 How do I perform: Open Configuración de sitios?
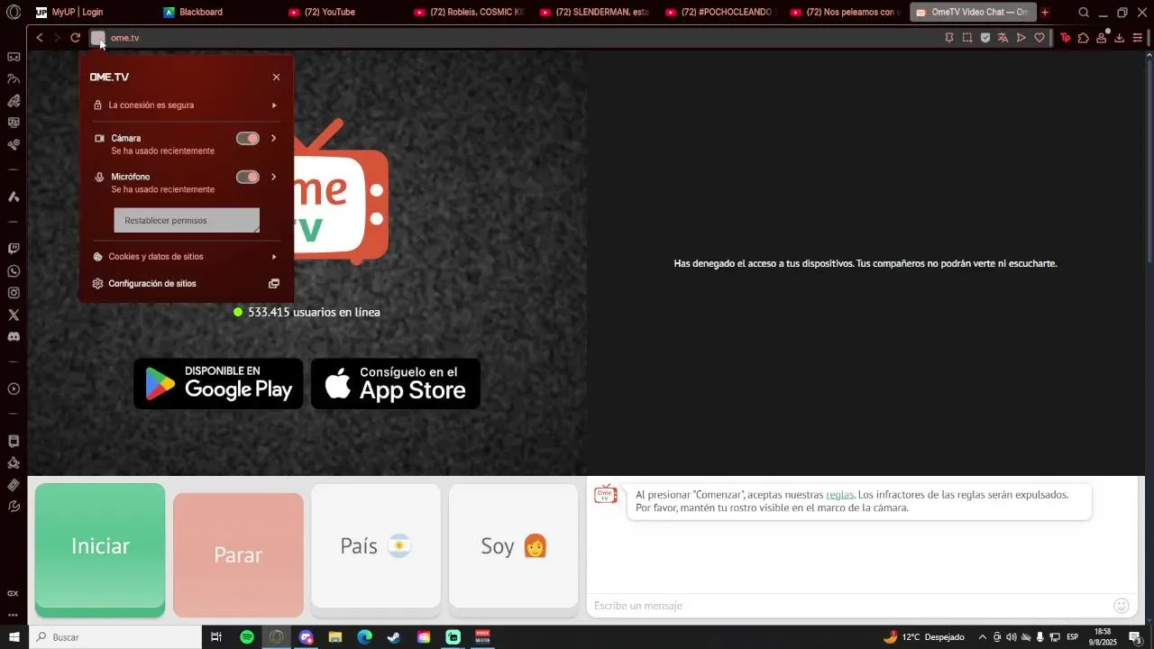point(186,284)
